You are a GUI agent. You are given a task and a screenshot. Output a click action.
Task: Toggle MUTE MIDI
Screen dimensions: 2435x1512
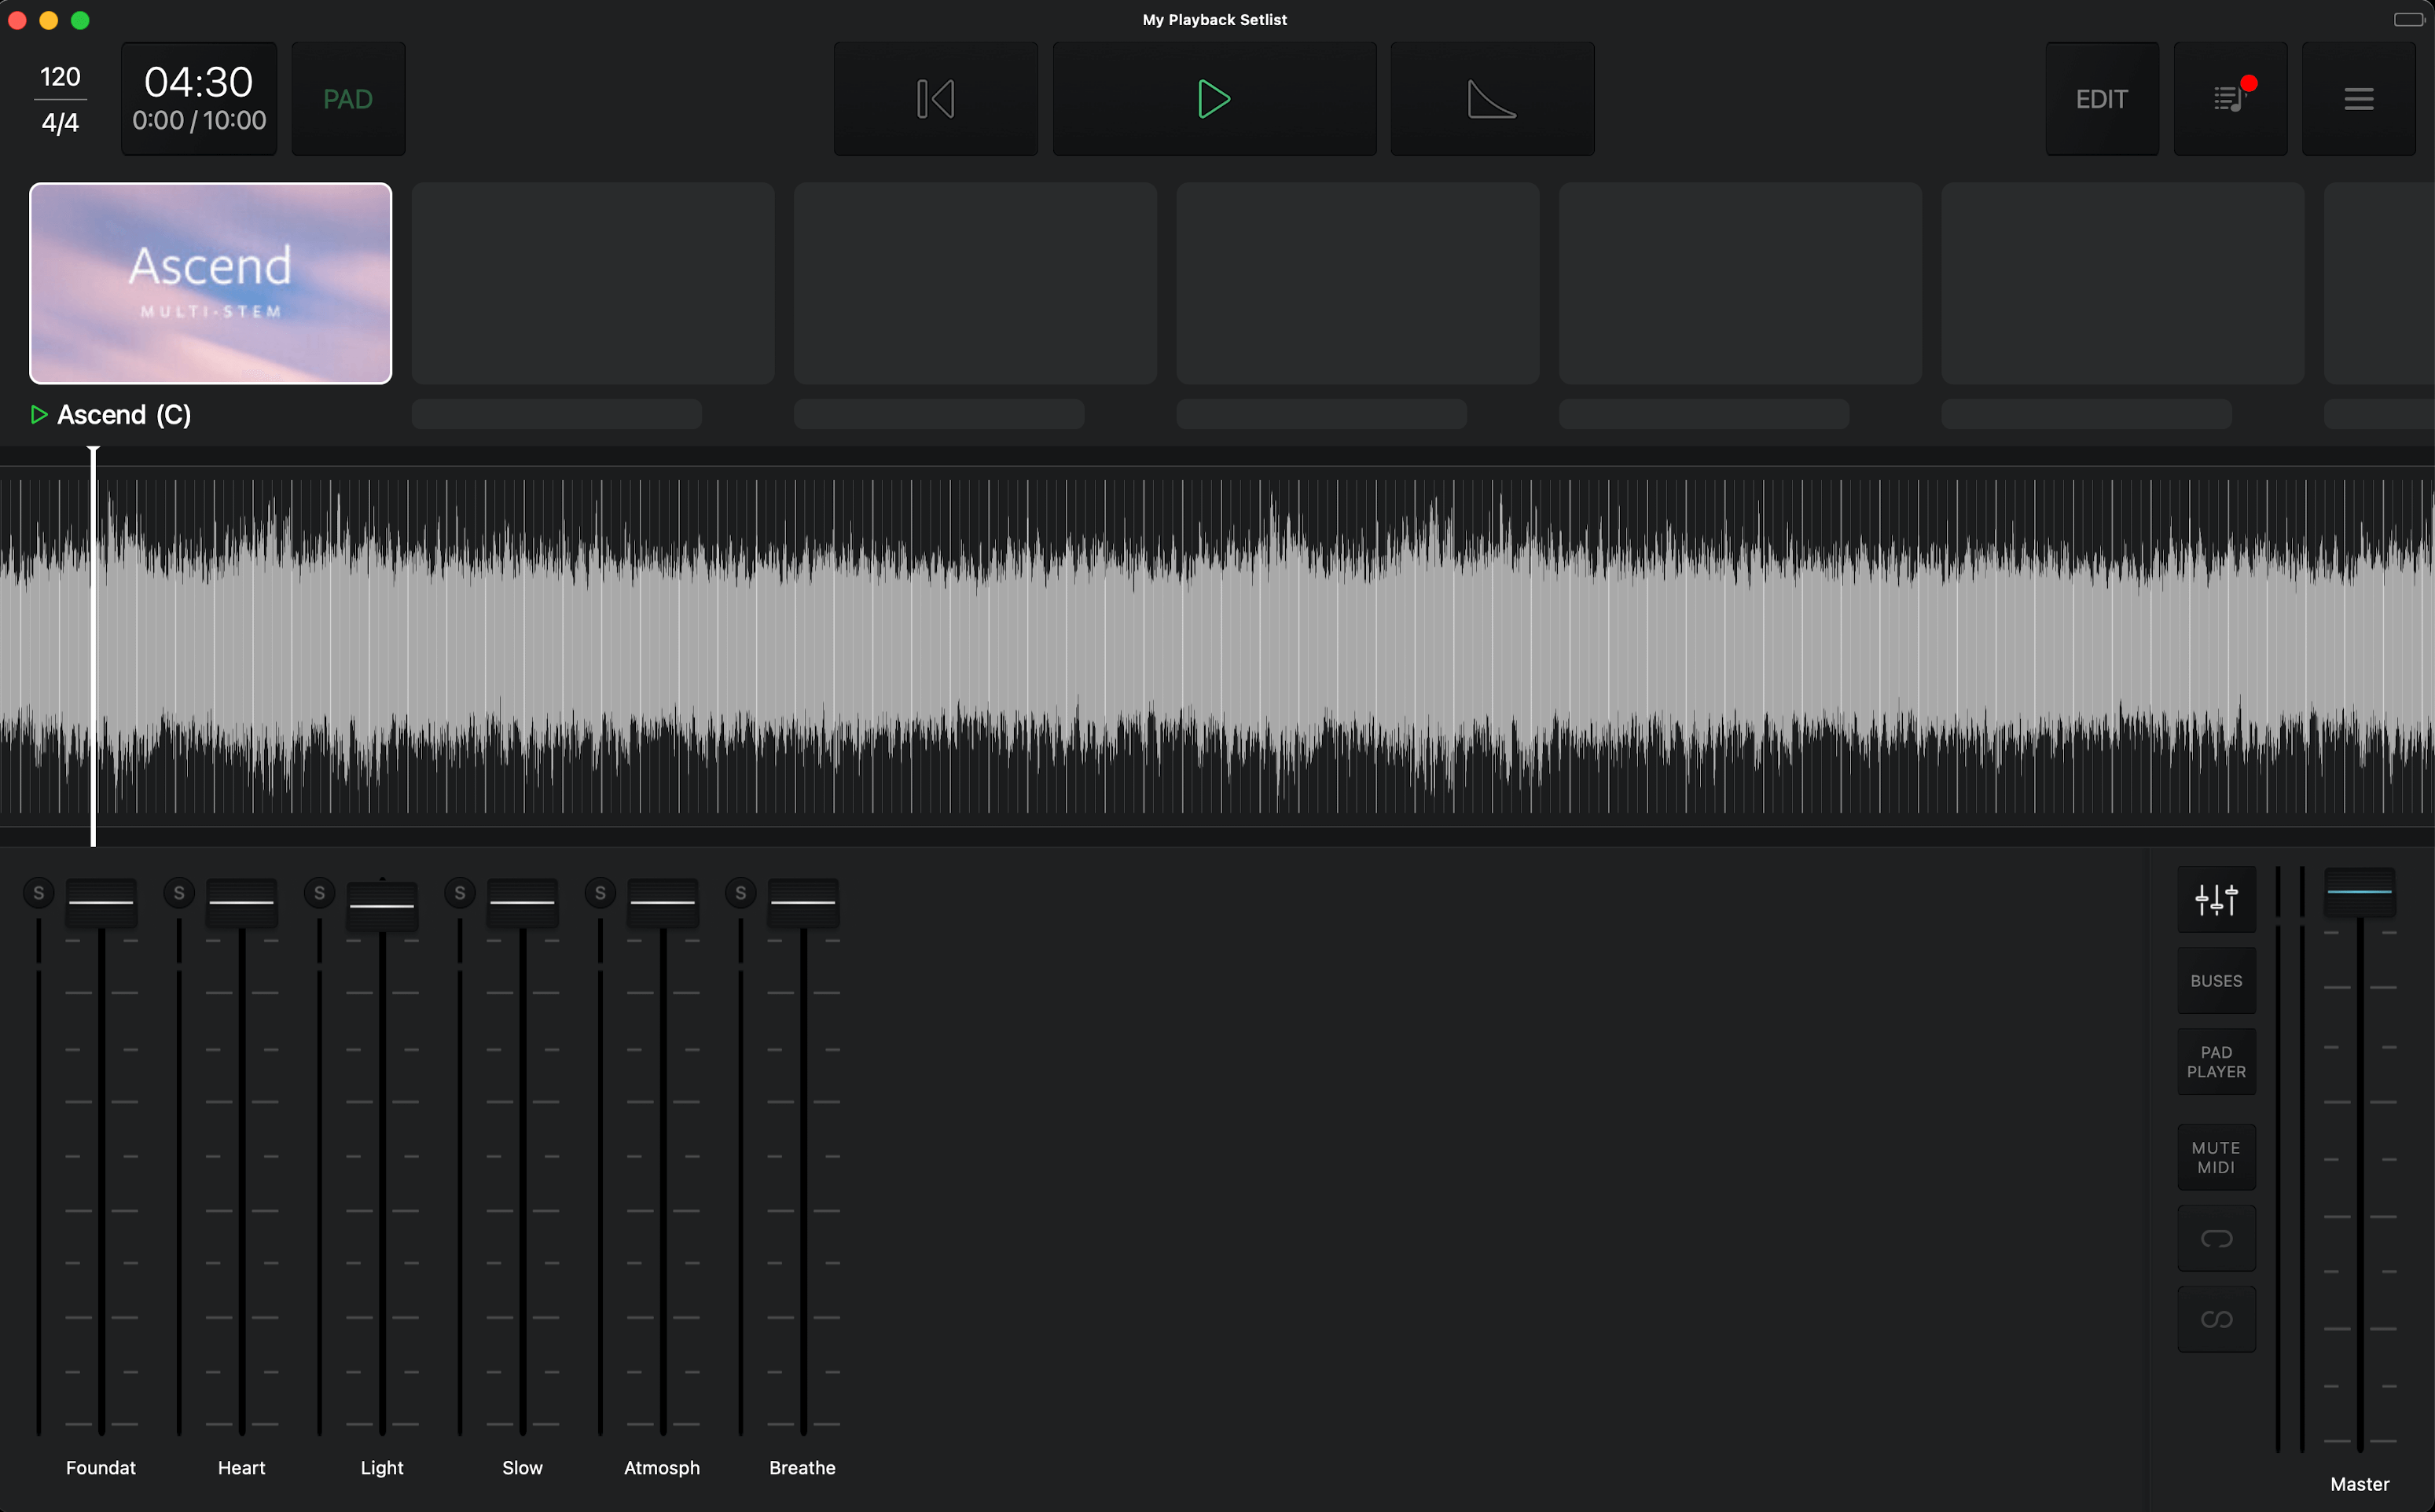(x=2216, y=1157)
